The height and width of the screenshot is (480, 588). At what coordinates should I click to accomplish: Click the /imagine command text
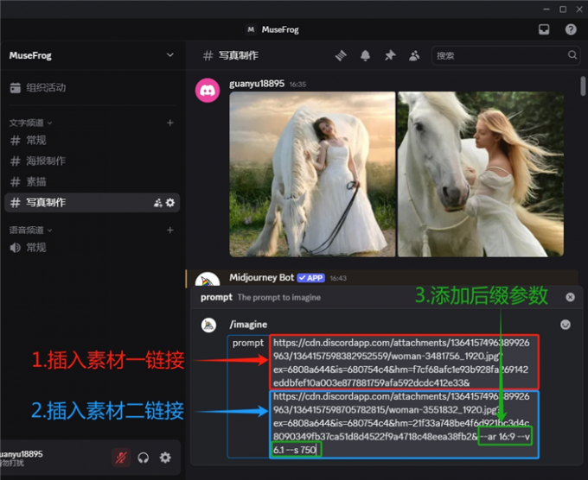248,325
